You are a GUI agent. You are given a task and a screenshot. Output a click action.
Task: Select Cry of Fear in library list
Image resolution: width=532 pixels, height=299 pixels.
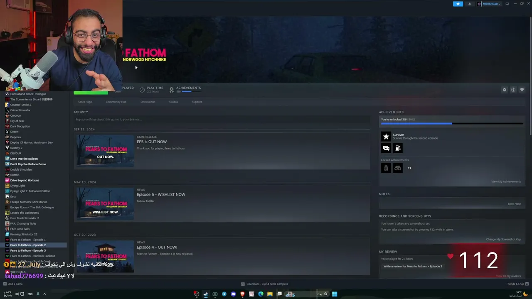pos(17,121)
